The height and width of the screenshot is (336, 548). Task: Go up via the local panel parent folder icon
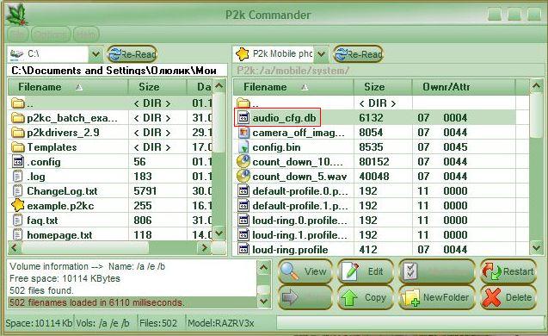tap(17, 103)
